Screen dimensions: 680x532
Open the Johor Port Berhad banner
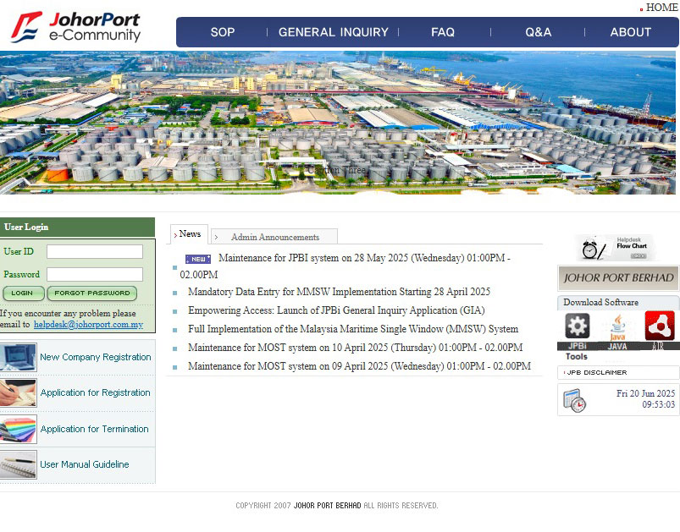(617, 277)
